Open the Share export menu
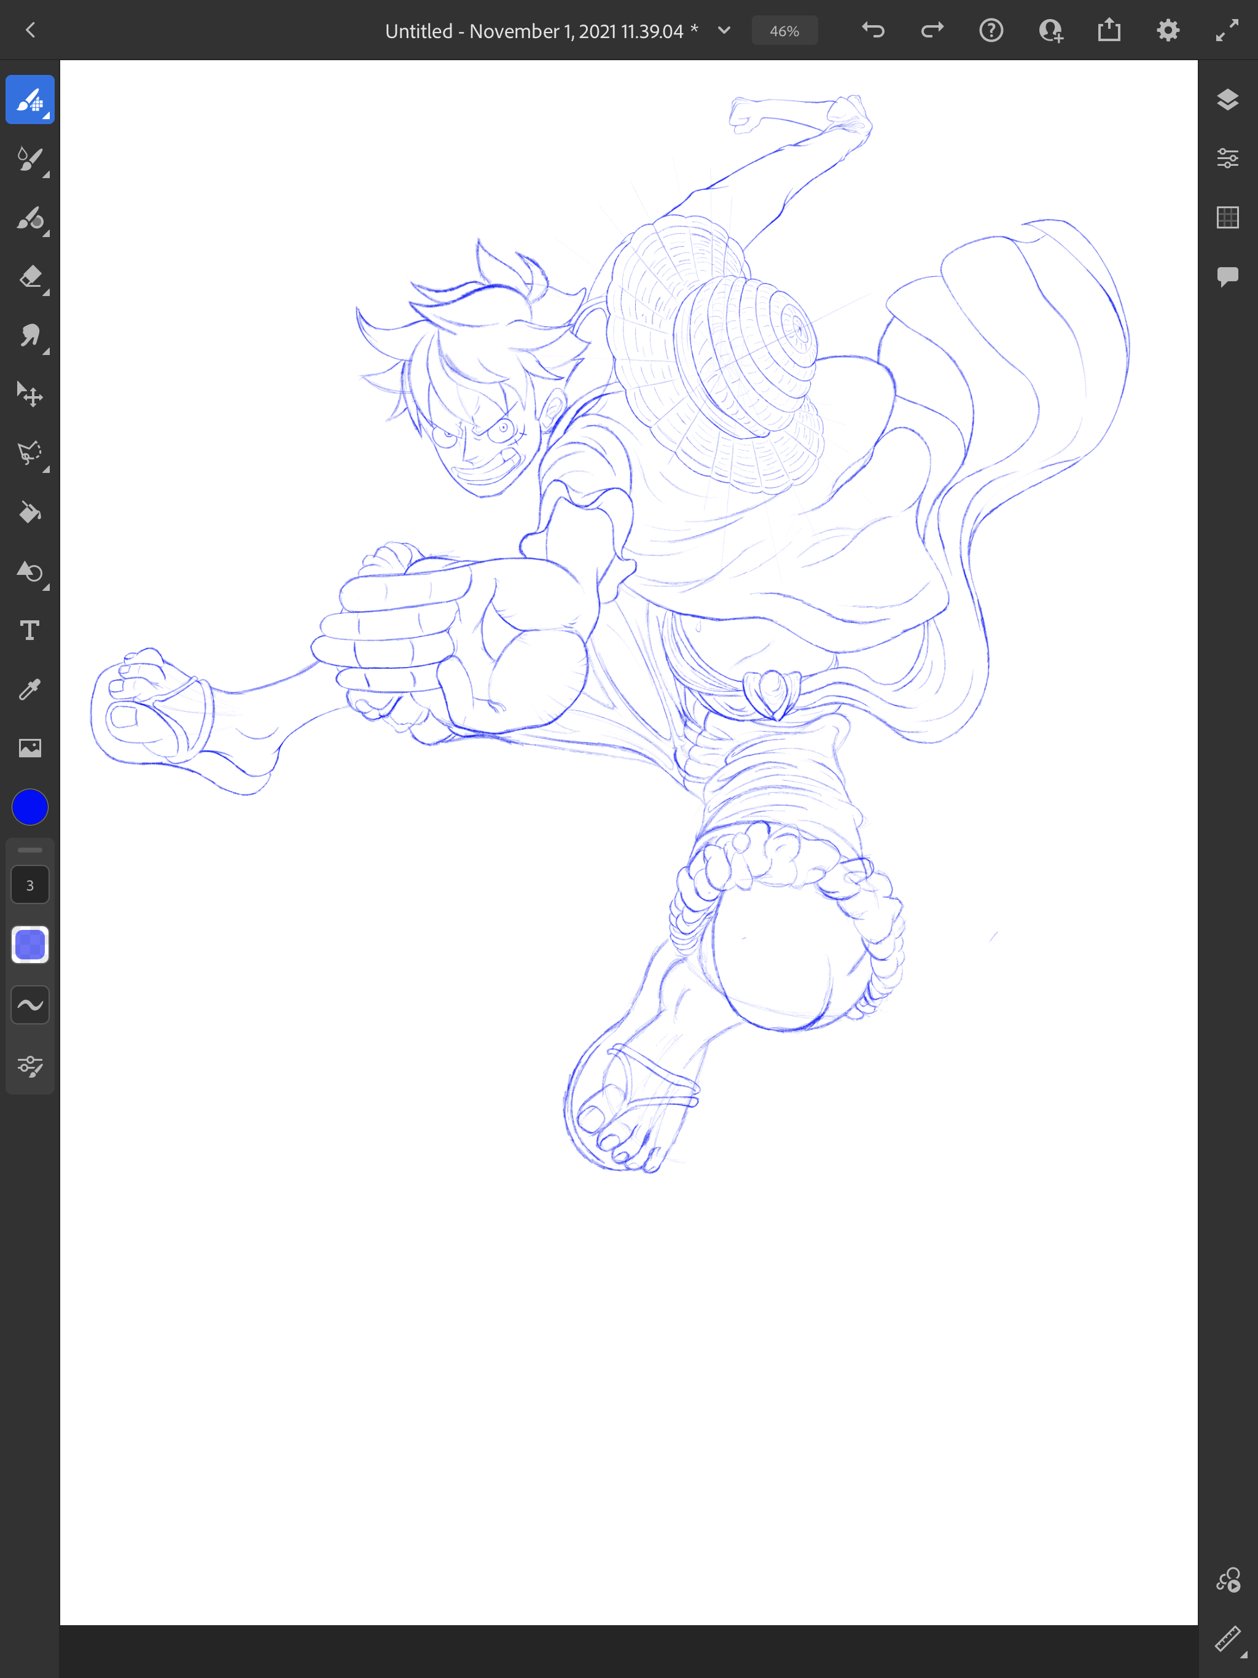1258x1678 pixels. pos(1109,30)
